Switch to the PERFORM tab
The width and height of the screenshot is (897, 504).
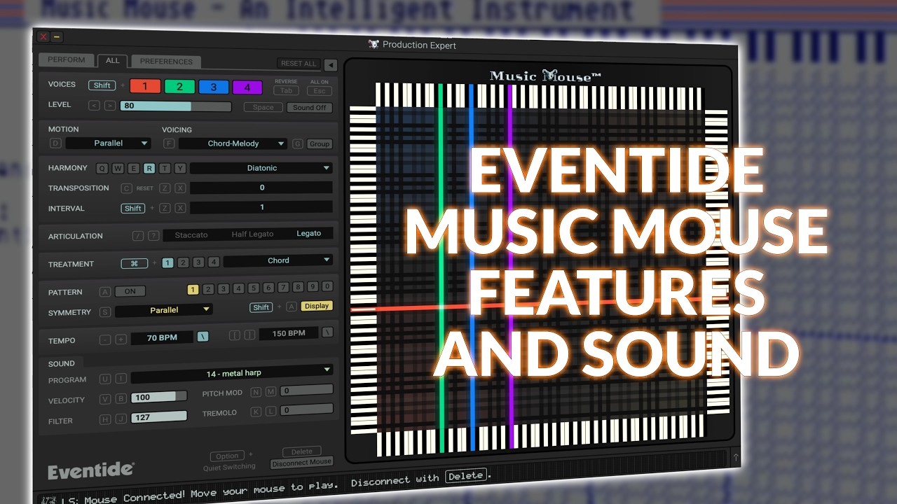(x=66, y=59)
